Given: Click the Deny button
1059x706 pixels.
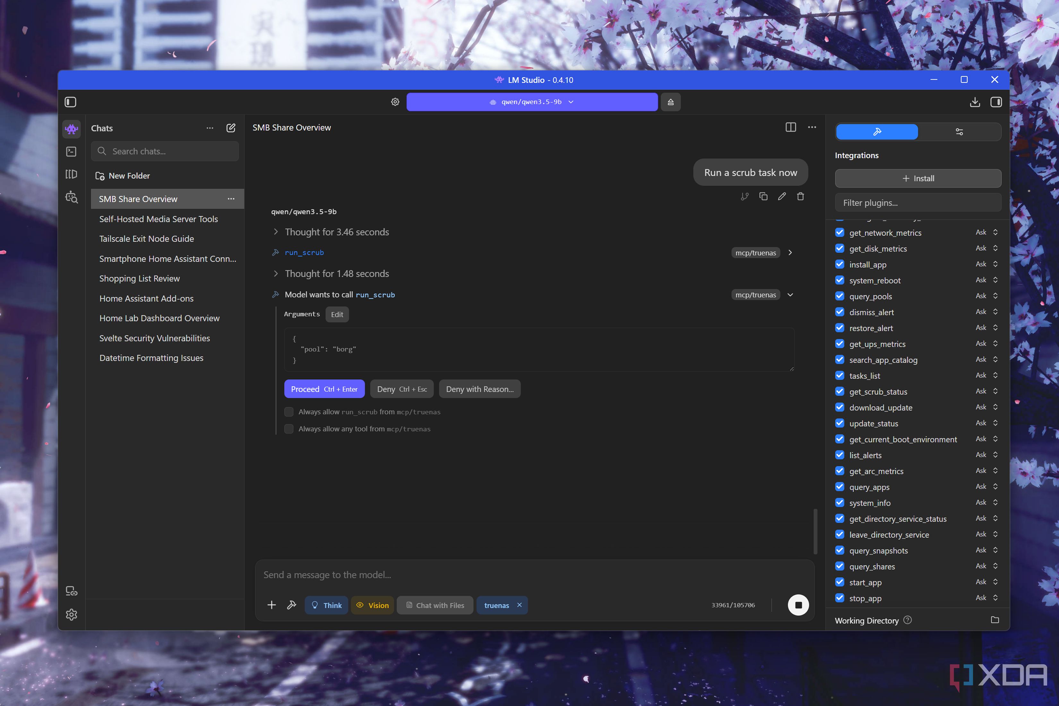Looking at the screenshot, I should pyautogui.click(x=402, y=389).
